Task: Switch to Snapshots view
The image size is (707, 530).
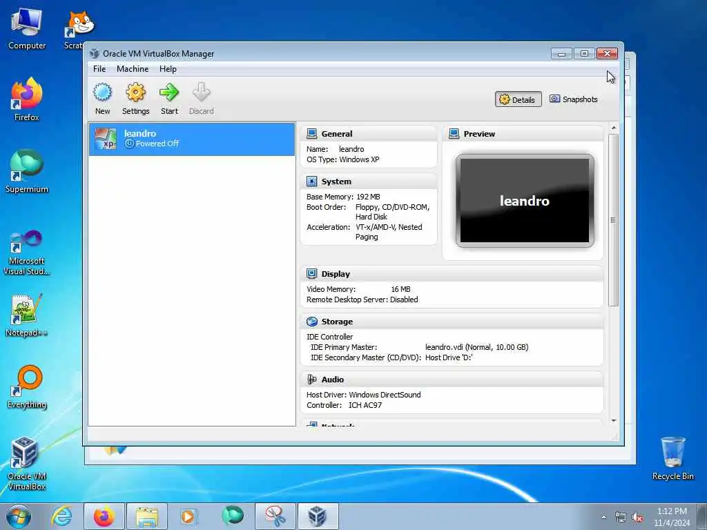Action: [x=574, y=99]
